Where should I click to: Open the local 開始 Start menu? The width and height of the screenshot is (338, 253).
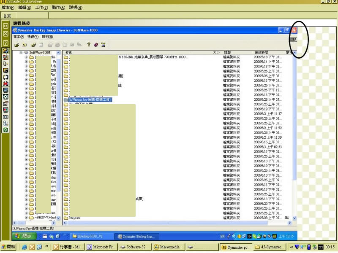8,247
